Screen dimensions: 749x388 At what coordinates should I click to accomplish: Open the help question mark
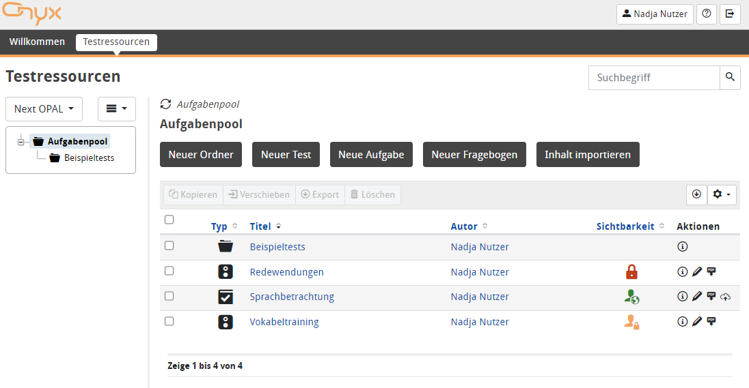coord(707,14)
